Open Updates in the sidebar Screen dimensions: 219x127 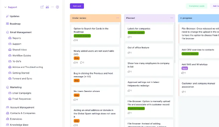[x=14, y=16]
